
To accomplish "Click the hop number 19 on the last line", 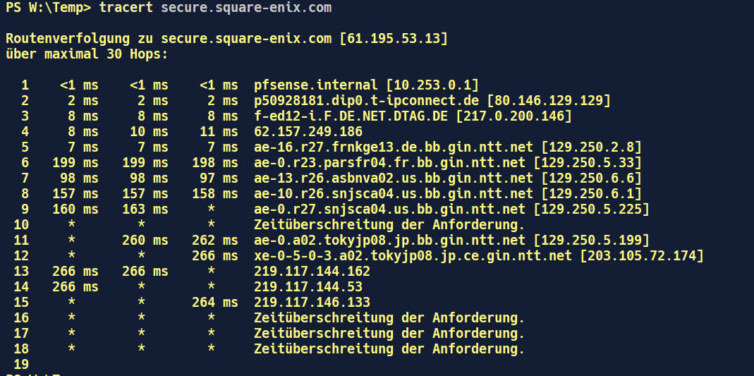I will click(x=21, y=364).
